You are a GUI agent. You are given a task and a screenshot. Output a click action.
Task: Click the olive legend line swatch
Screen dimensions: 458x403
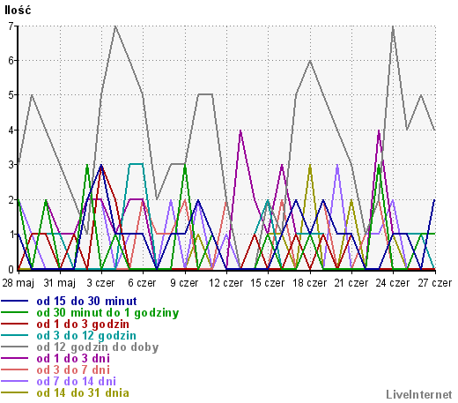point(15,392)
